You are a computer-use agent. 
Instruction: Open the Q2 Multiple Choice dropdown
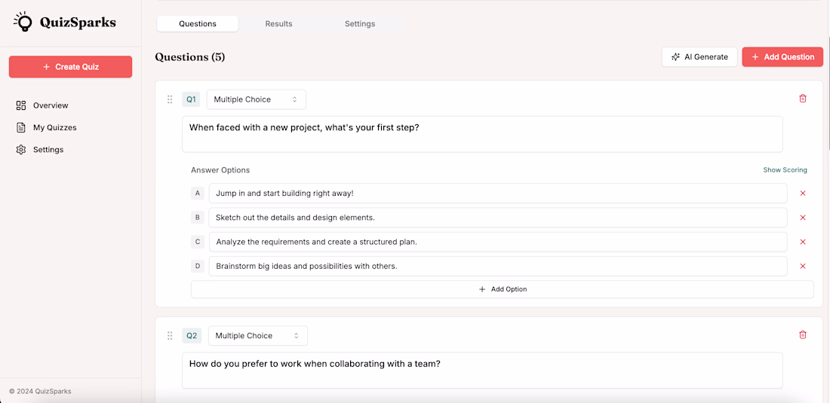tap(257, 336)
